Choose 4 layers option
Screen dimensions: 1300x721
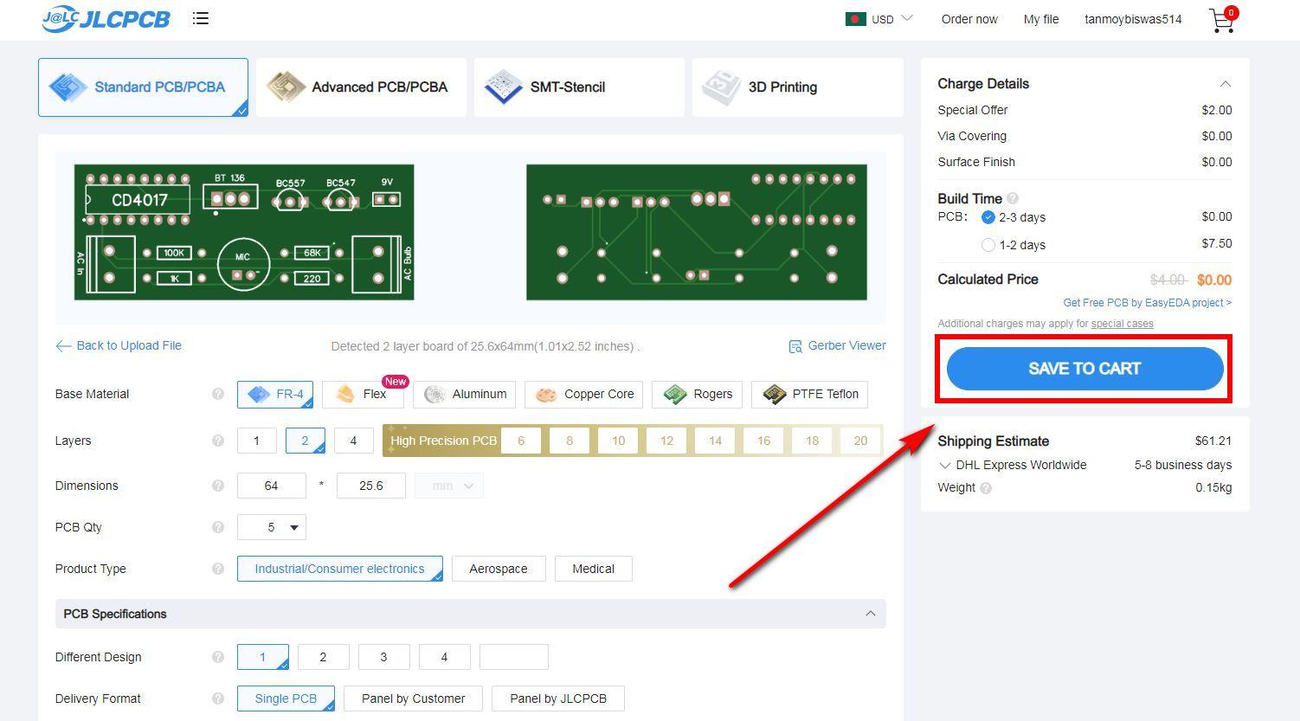pyautogui.click(x=353, y=441)
